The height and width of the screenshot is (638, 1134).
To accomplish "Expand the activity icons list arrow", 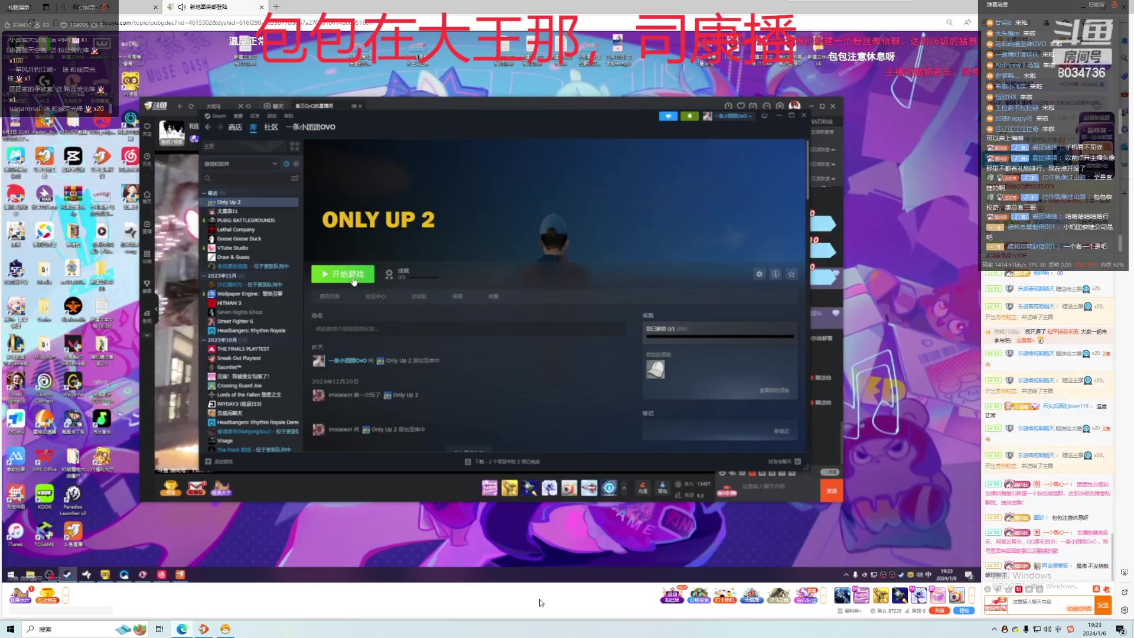I will click(823, 595).
